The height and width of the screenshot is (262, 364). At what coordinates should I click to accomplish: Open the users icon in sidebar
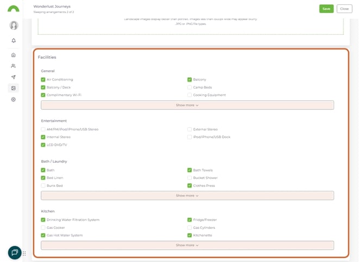point(14,66)
